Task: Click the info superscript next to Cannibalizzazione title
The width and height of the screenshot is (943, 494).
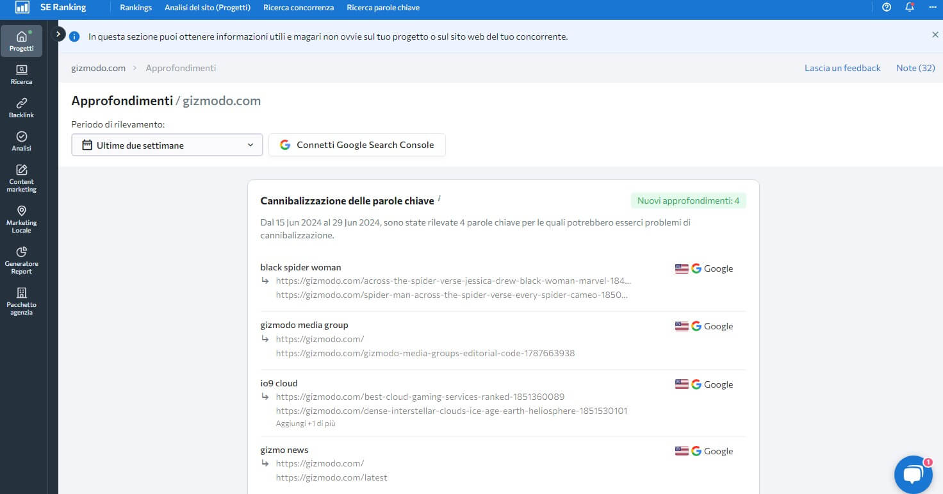Action: coord(439,199)
